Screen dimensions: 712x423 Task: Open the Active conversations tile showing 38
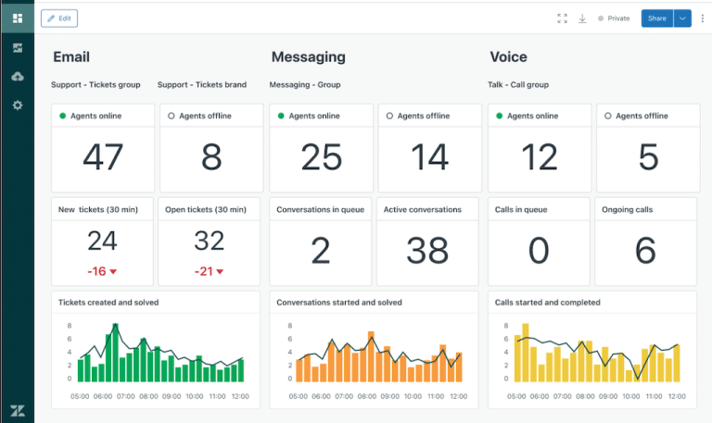point(428,241)
